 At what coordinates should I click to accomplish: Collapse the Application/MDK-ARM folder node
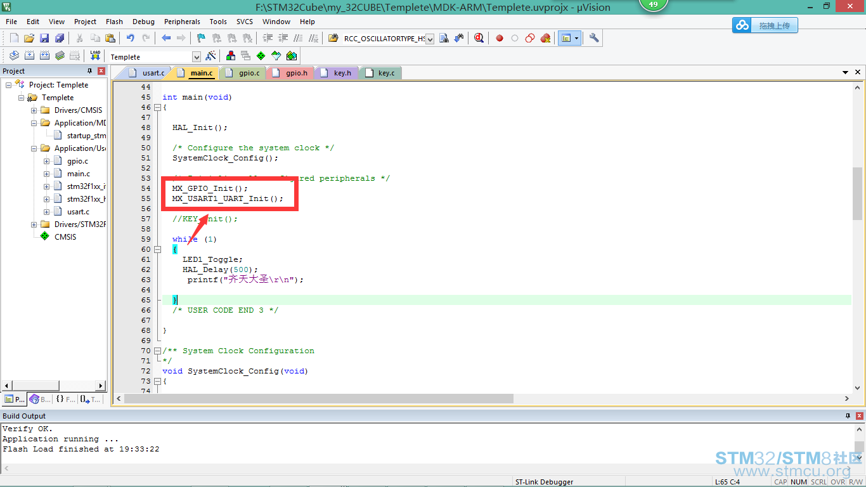click(x=34, y=123)
